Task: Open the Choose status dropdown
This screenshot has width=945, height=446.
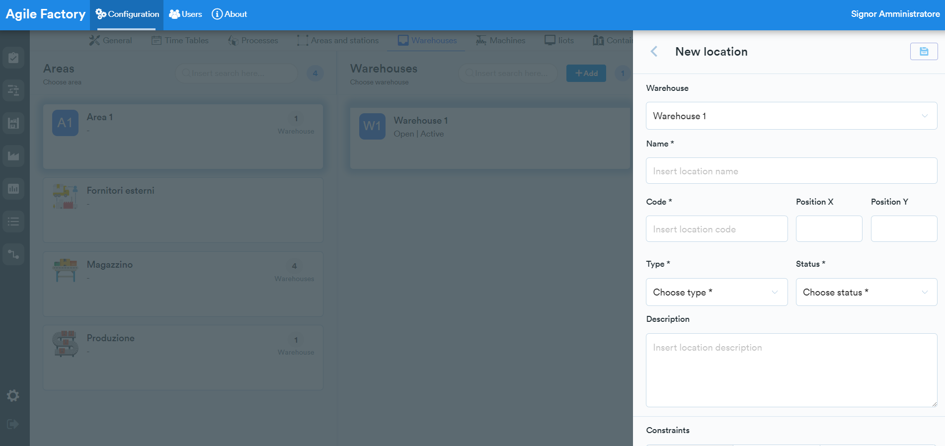Action: click(866, 292)
